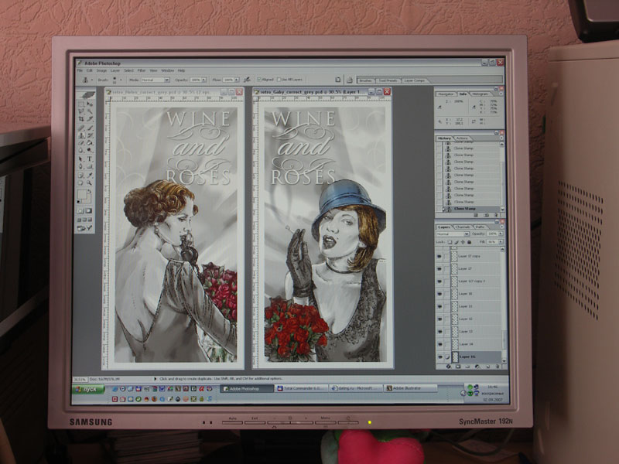This screenshot has width=619, height=464.
Task: Click the Jump to ImageReady icon
Action: coord(85,228)
